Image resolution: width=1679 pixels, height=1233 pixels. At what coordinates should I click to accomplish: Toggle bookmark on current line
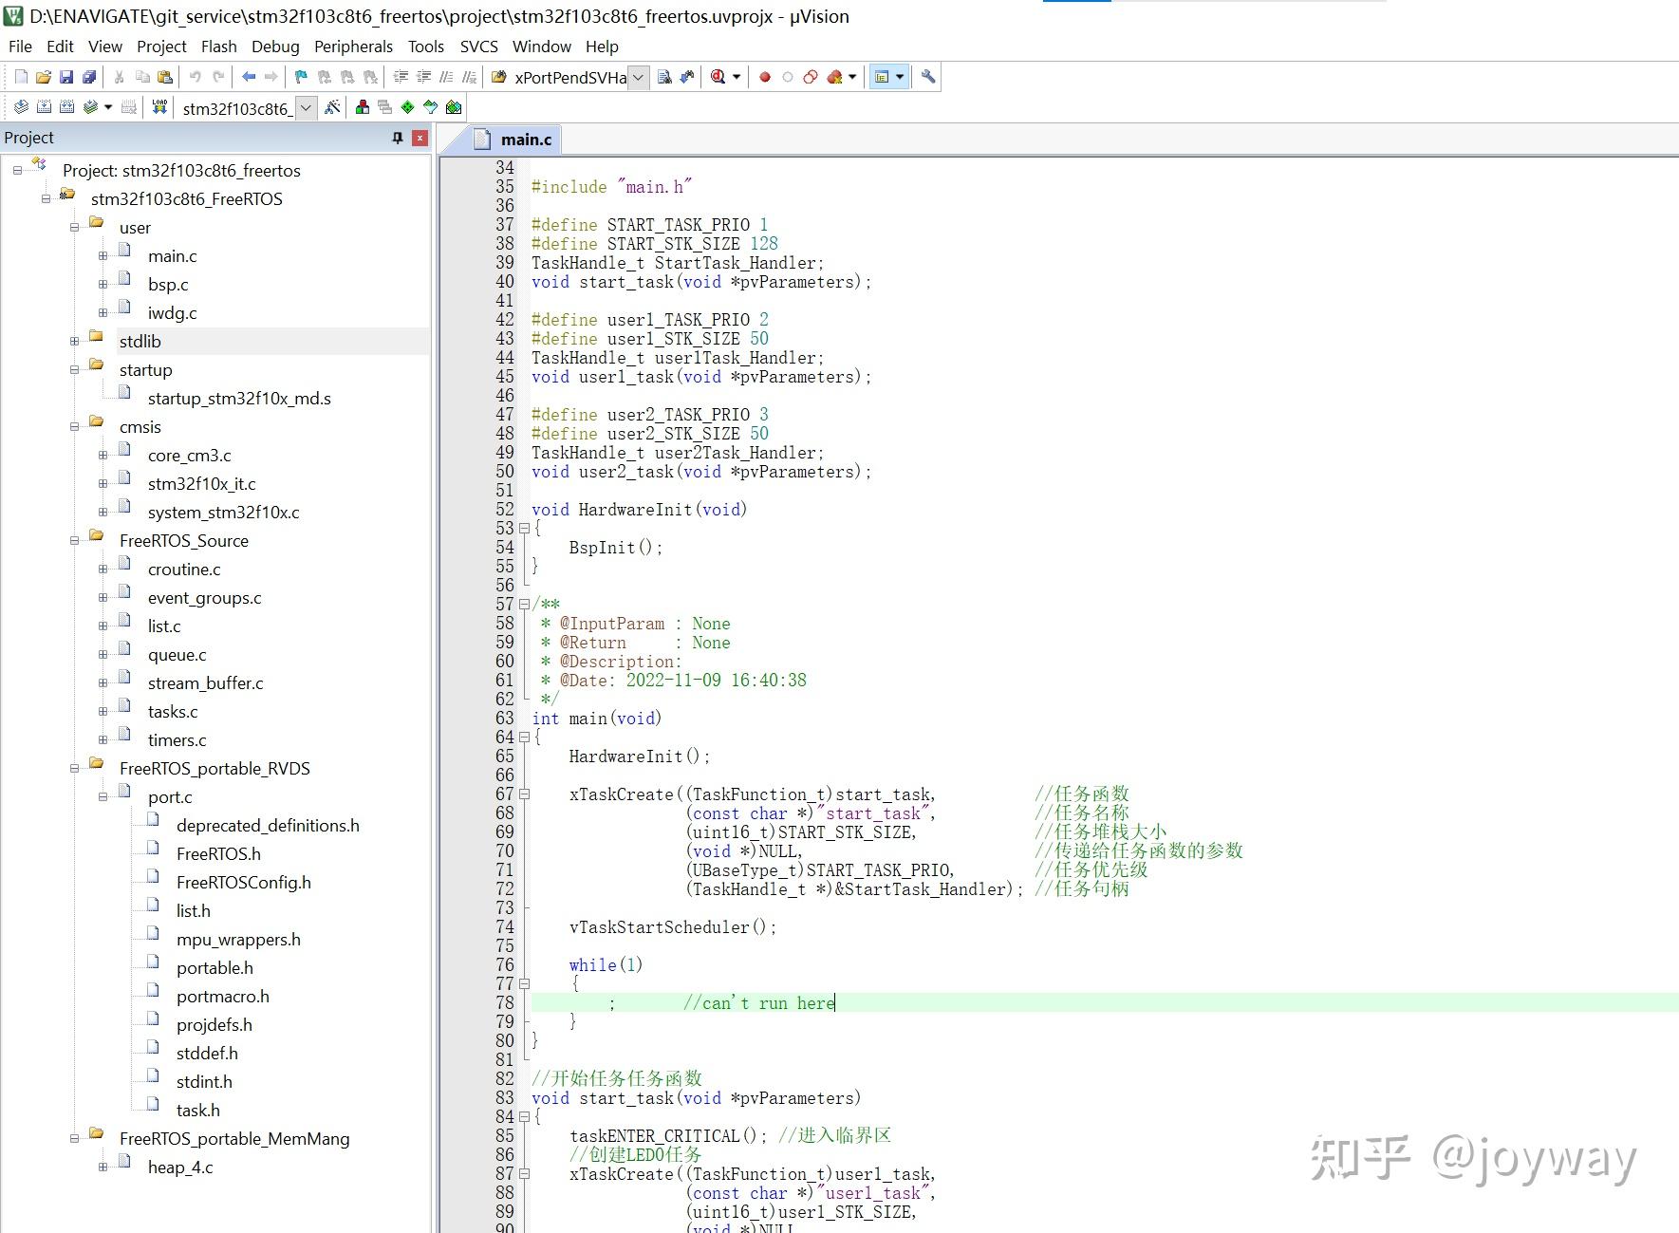(300, 77)
